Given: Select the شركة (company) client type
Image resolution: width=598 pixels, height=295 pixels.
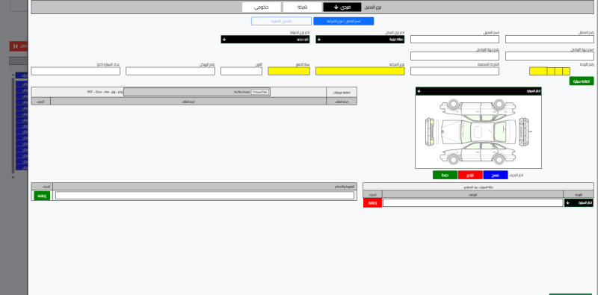Looking at the screenshot, I should [303, 7].
